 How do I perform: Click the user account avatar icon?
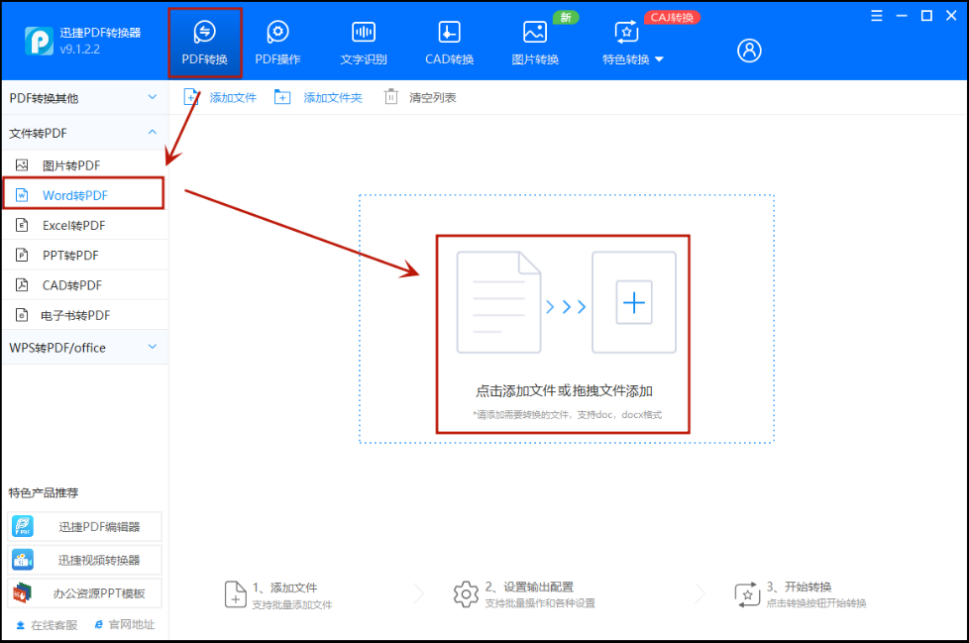point(749,51)
